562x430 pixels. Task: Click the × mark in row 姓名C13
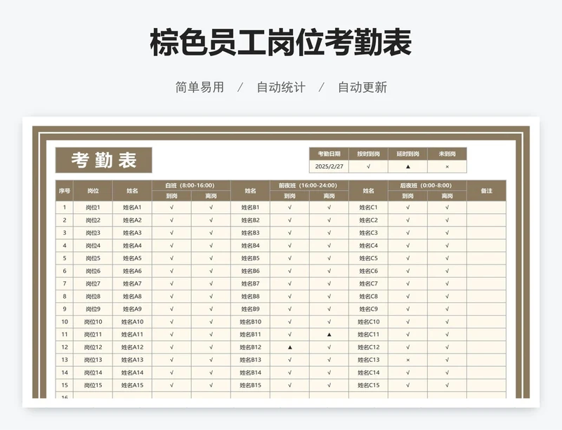tap(408, 360)
